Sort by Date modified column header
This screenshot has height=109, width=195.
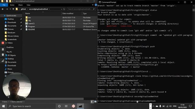click(68, 13)
